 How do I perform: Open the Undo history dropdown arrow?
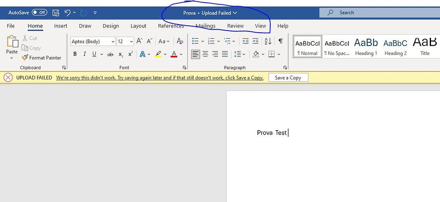point(74,12)
